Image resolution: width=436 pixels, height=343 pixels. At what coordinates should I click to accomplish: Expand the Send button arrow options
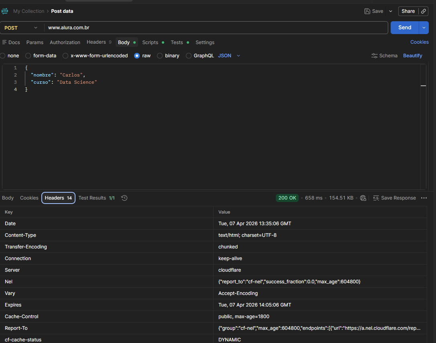tap(424, 28)
